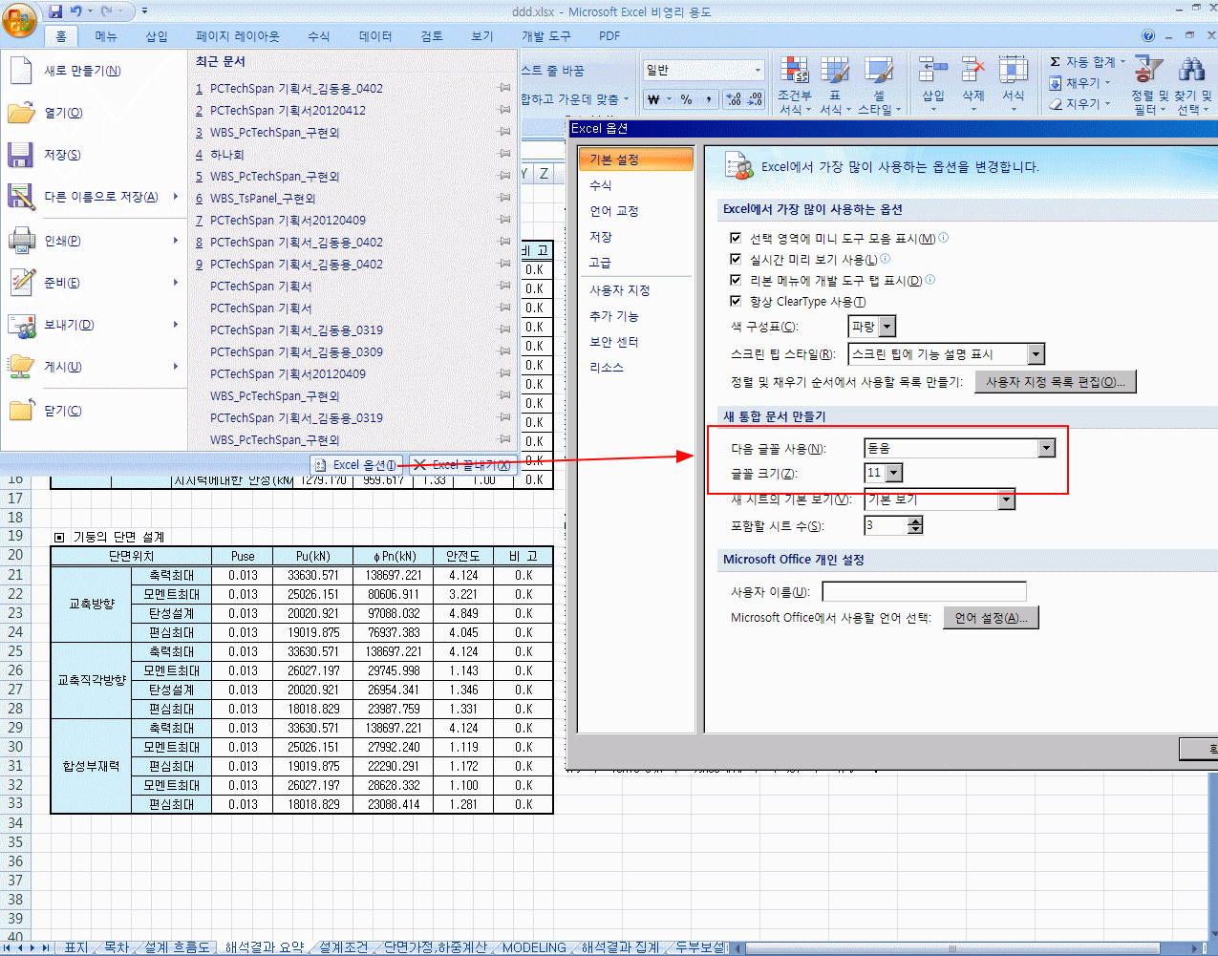This screenshot has height=956, width=1218.
Task: Expand the 보내기 submenu arrow
Action: (176, 325)
